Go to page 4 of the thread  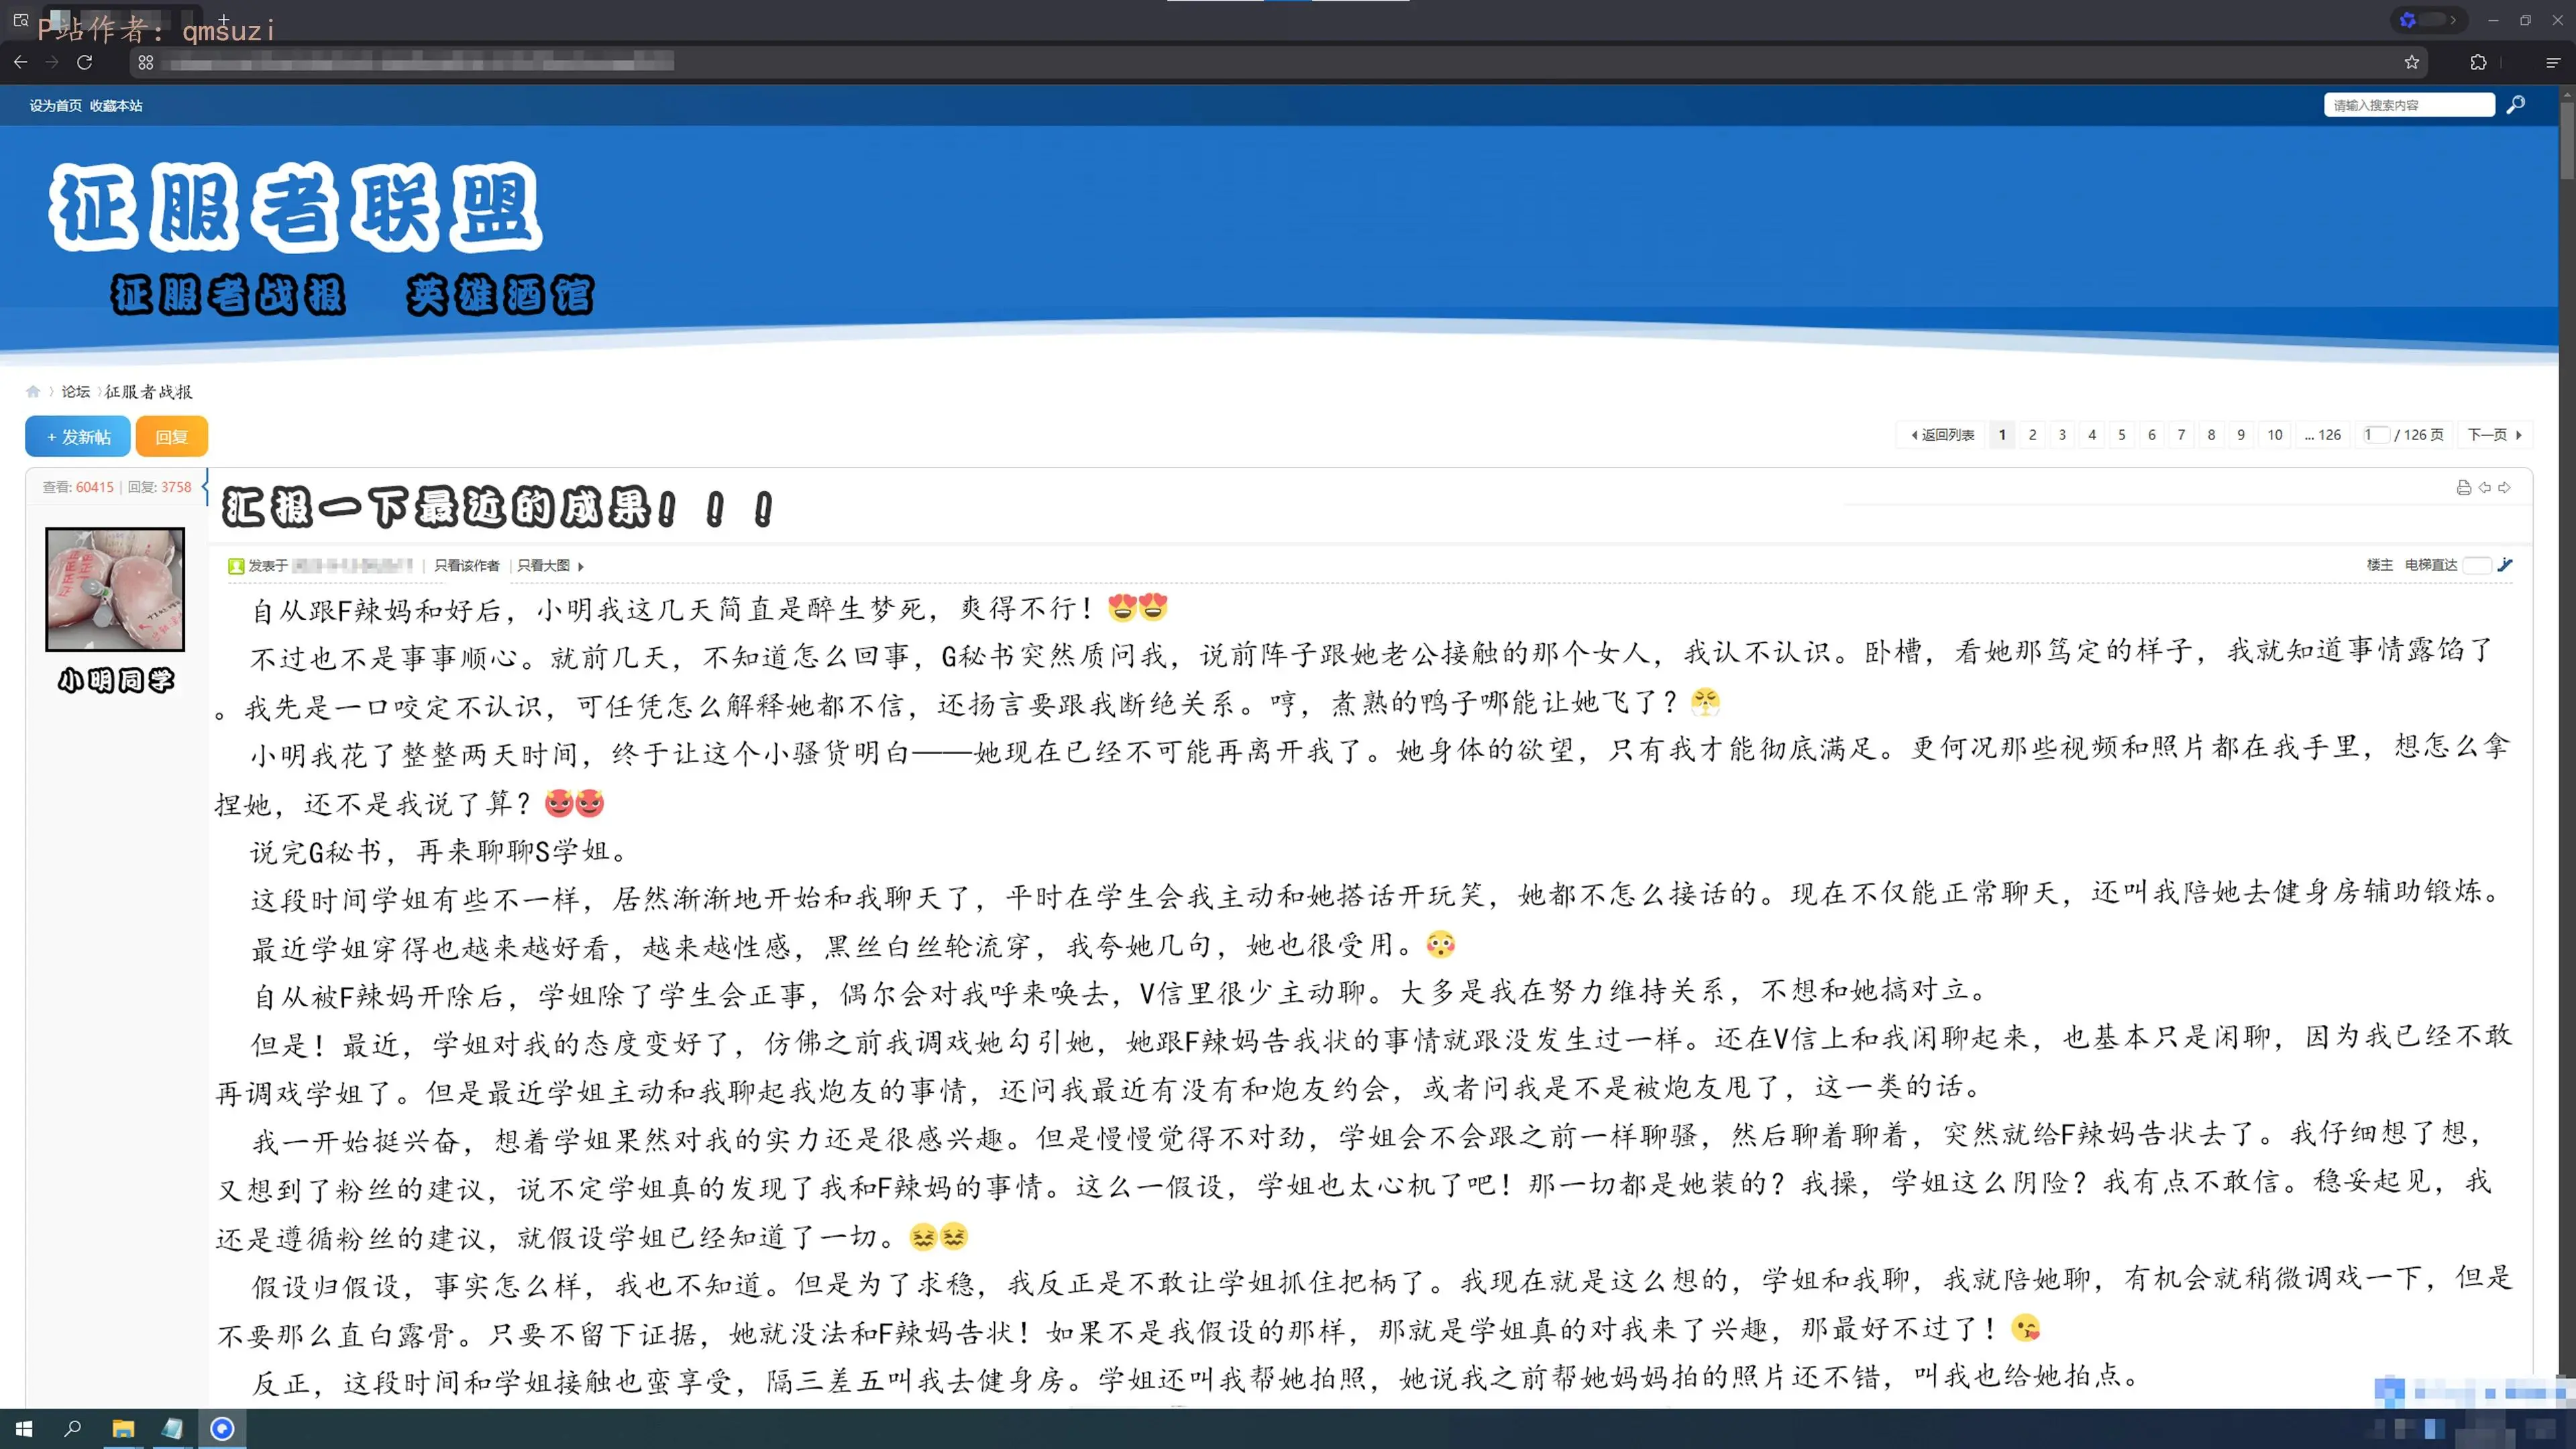tap(2092, 434)
